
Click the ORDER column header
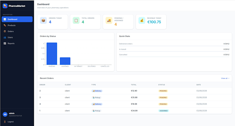tap(42, 85)
